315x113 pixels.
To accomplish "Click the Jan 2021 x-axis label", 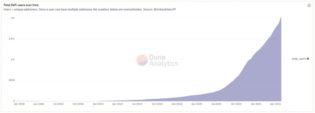I will (x=256, y=104).
